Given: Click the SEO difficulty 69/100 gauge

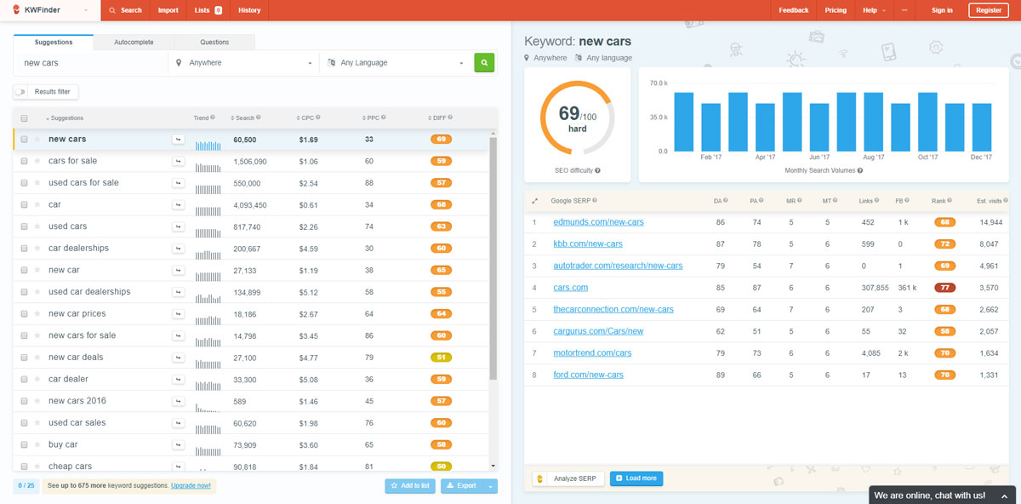Looking at the screenshot, I should coord(578,118).
